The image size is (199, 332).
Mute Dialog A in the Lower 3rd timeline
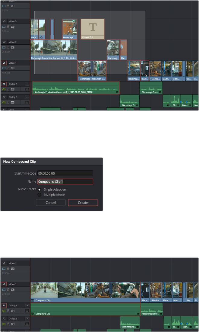(x=4, y=89)
